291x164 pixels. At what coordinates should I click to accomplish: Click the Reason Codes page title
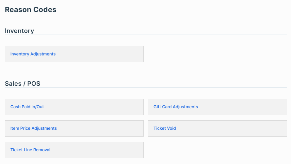30,10
